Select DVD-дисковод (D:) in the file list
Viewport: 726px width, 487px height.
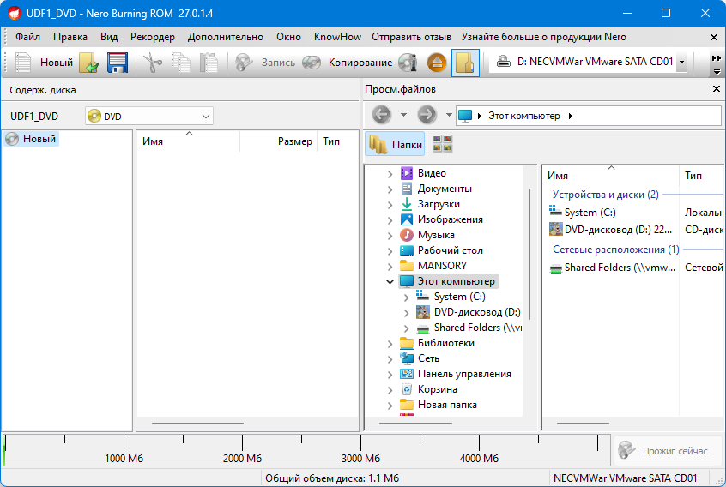pos(614,229)
